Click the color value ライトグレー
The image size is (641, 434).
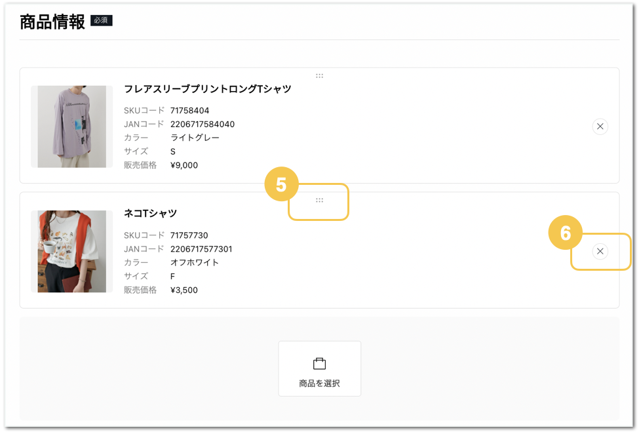point(195,138)
